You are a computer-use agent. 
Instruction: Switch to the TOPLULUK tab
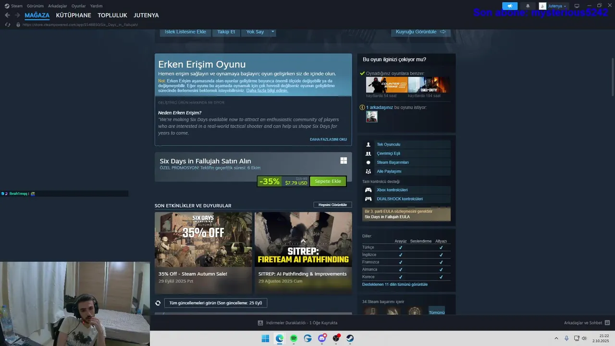[x=112, y=15]
